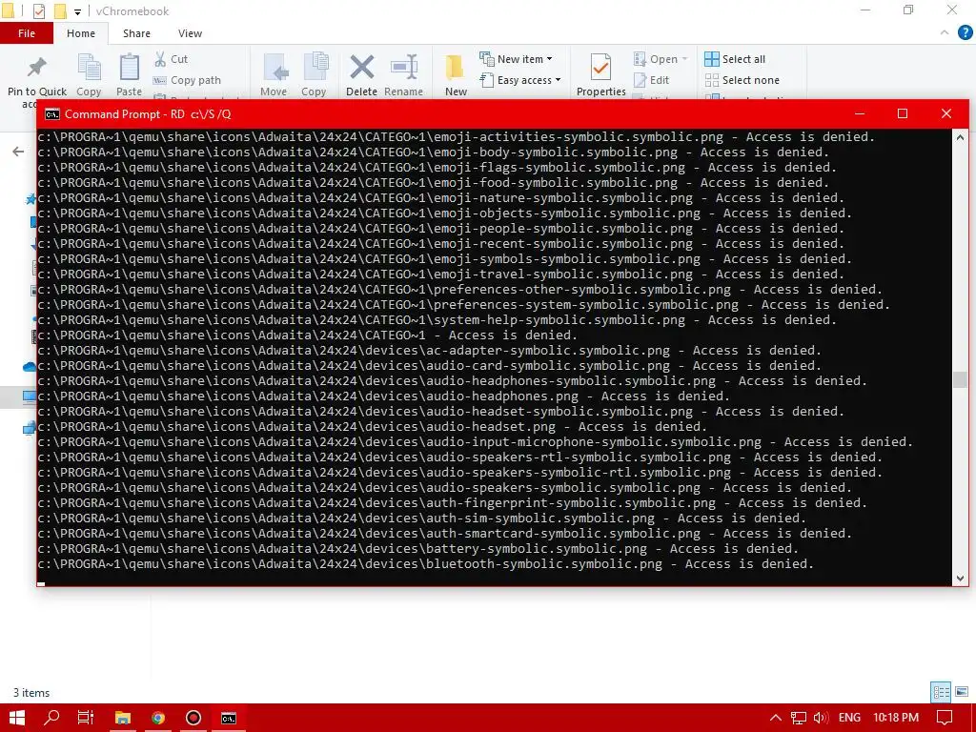The width and height of the screenshot is (976, 732).
Task: Click the line mentioning battery-symbolic.symbolic.png
Action: coord(418,548)
